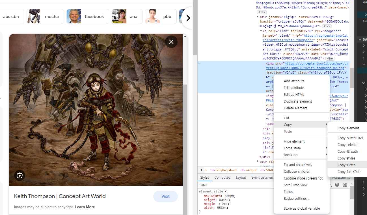367x215 pixels.
Task: Select Expand recursively
Action: point(298,165)
